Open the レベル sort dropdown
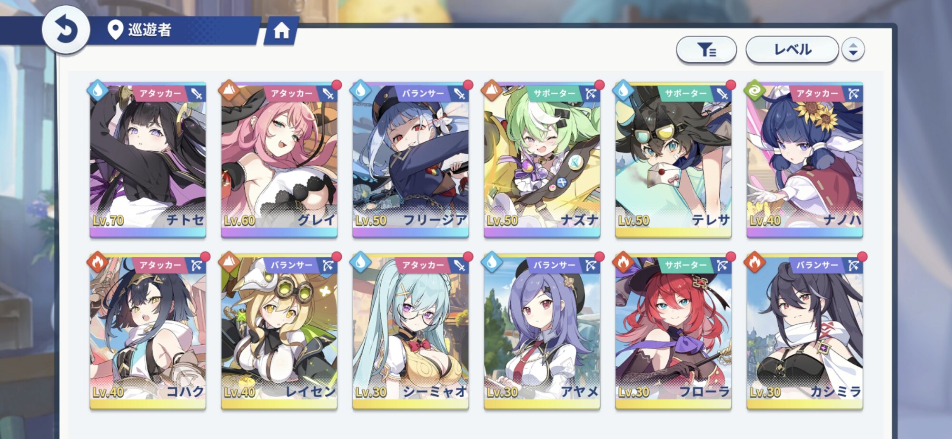This screenshot has width=952, height=439. click(792, 49)
